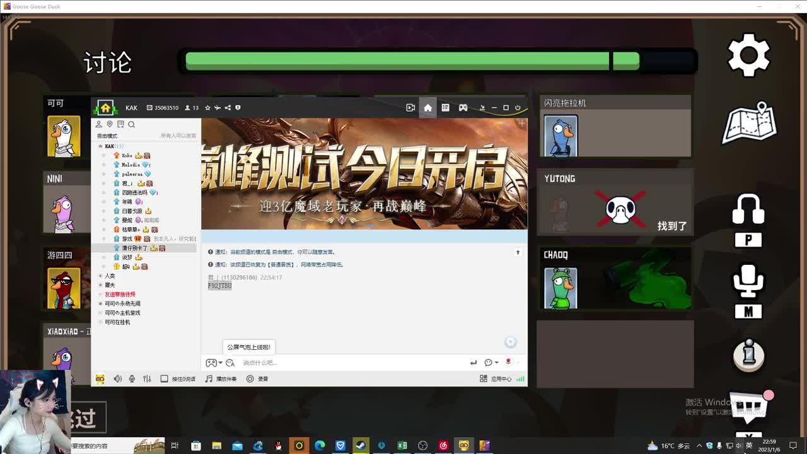Open QQ penguin from the taskbar
807x454 pixels.
coord(278,446)
